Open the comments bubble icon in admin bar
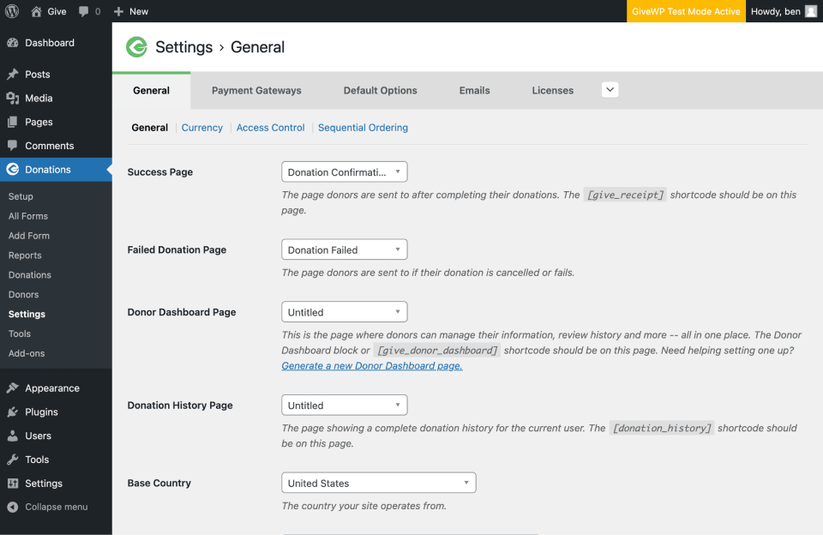 point(83,11)
